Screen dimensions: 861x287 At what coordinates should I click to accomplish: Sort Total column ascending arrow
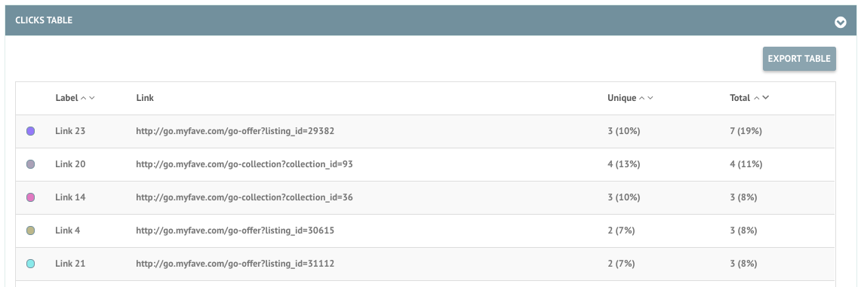click(x=757, y=98)
